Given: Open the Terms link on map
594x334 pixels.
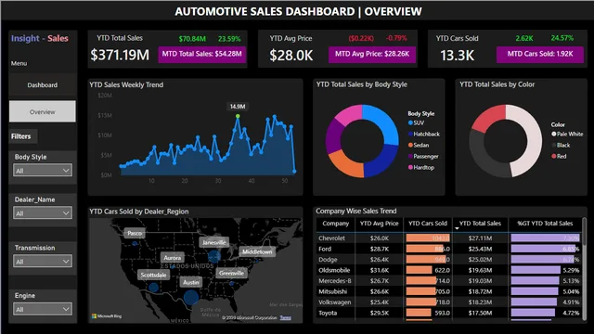Looking at the screenshot, I should [286, 317].
